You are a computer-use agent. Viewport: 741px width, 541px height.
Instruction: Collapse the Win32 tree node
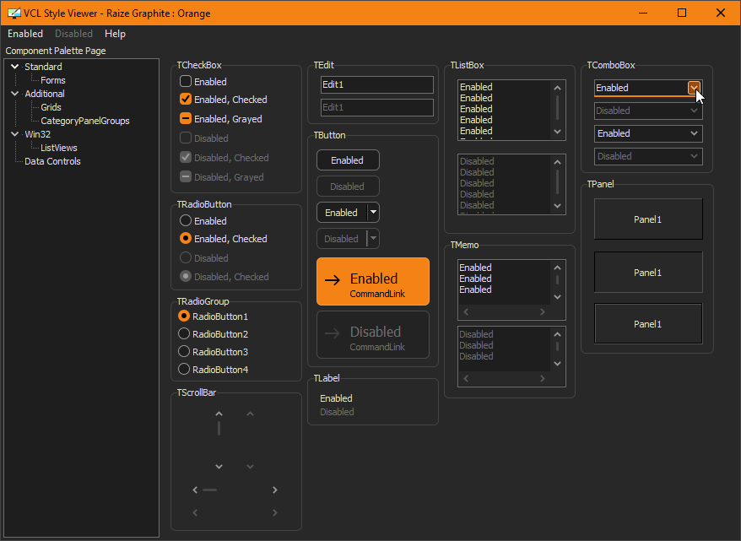tap(15, 134)
